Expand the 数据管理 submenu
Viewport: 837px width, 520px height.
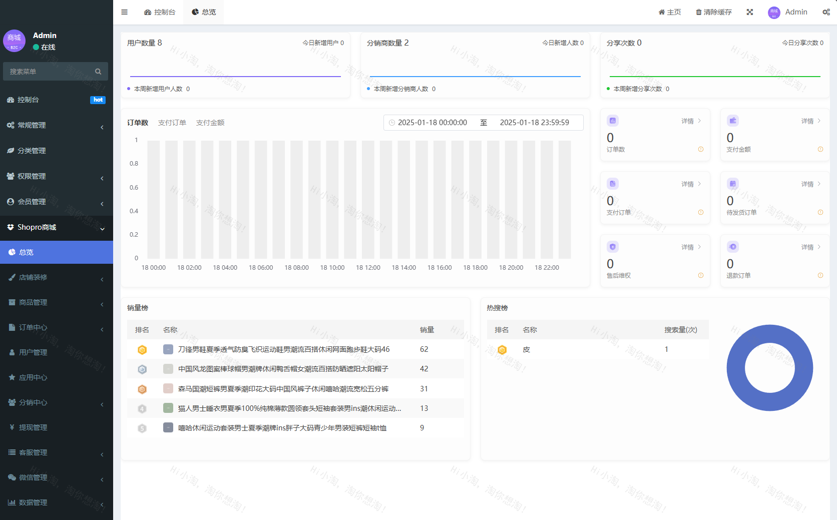point(57,502)
